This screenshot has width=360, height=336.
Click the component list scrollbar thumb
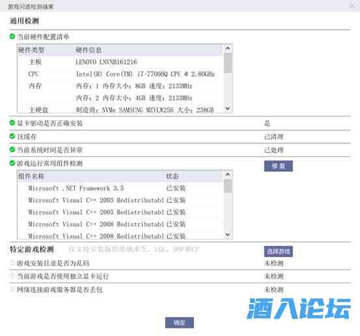(x=228, y=186)
